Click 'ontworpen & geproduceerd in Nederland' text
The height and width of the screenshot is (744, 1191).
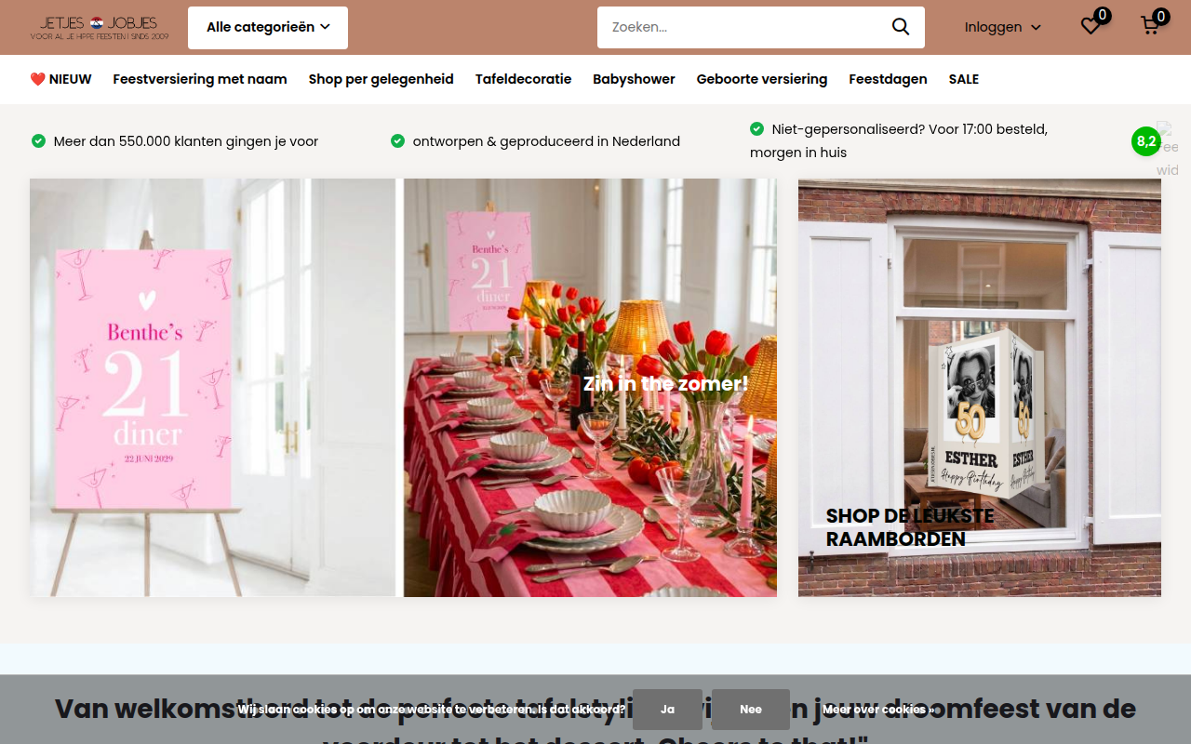pyautogui.click(x=546, y=141)
